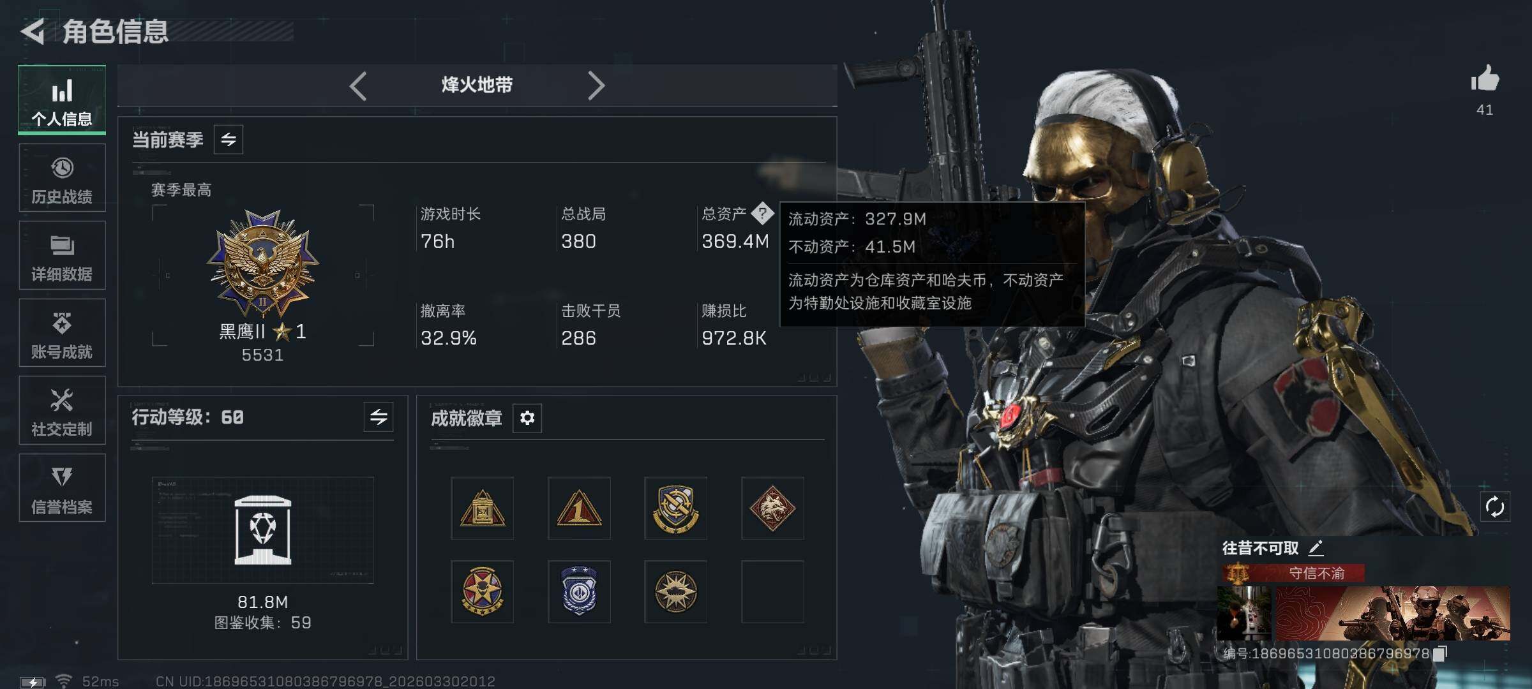Open the 详细数据 tab
This screenshot has height=689, width=1532.
click(62, 255)
